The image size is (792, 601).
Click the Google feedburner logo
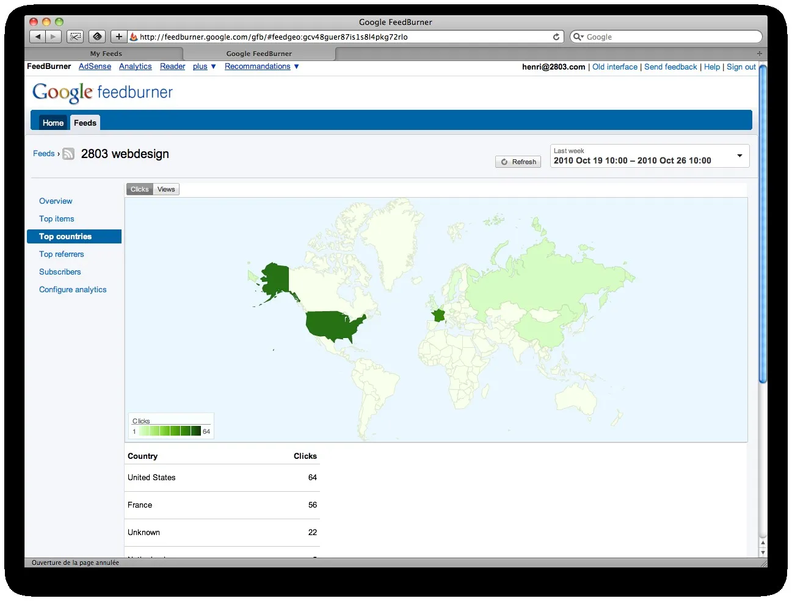(x=103, y=92)
